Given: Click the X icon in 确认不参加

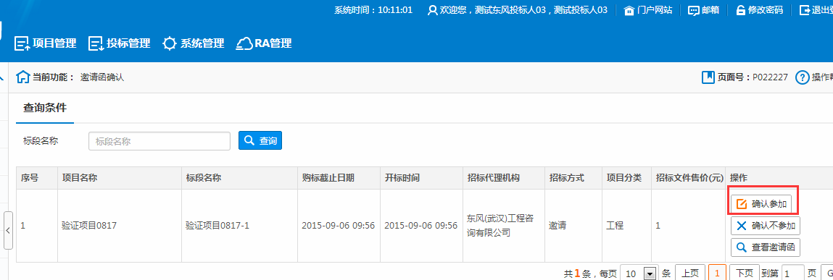Looking at the screenshot, I should [742, 226].
